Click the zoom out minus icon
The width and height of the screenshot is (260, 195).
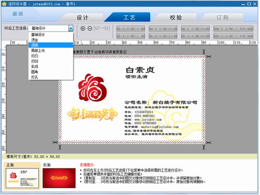click(90, 29)
